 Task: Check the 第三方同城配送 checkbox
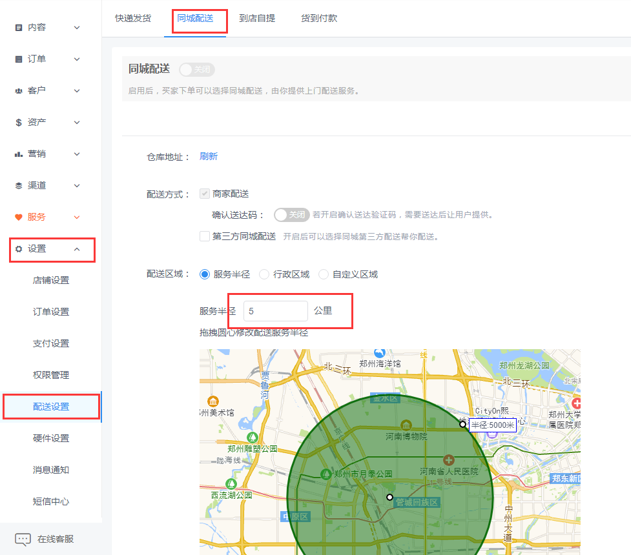click(x=205, y=236)
